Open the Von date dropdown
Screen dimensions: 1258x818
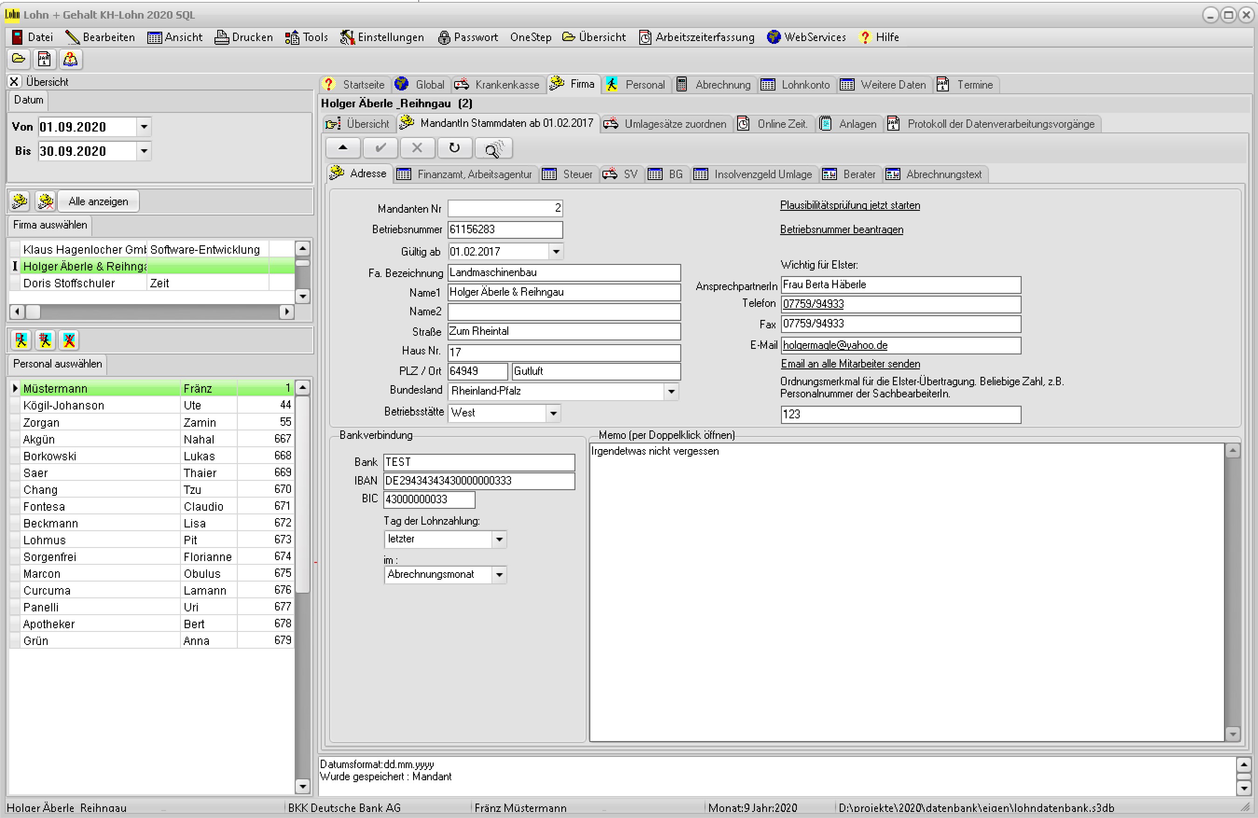pyautogui.click(x=144, y=127)
